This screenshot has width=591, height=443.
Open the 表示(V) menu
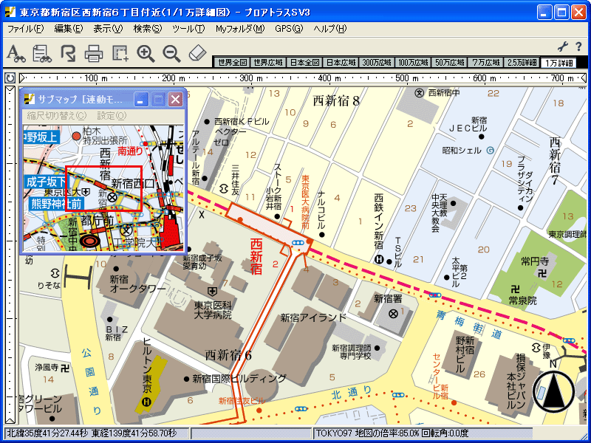(x=108, y=29)
